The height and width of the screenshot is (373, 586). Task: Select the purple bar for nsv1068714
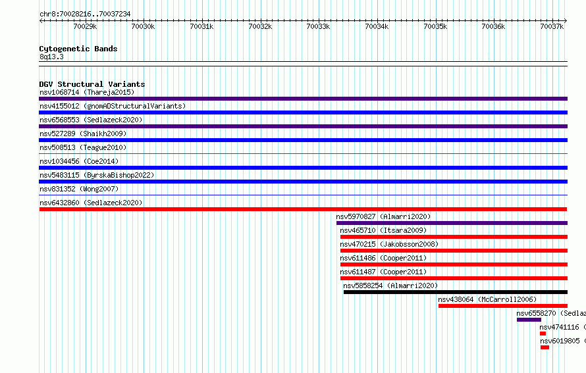pyautogui.click(x=303, y=99)
